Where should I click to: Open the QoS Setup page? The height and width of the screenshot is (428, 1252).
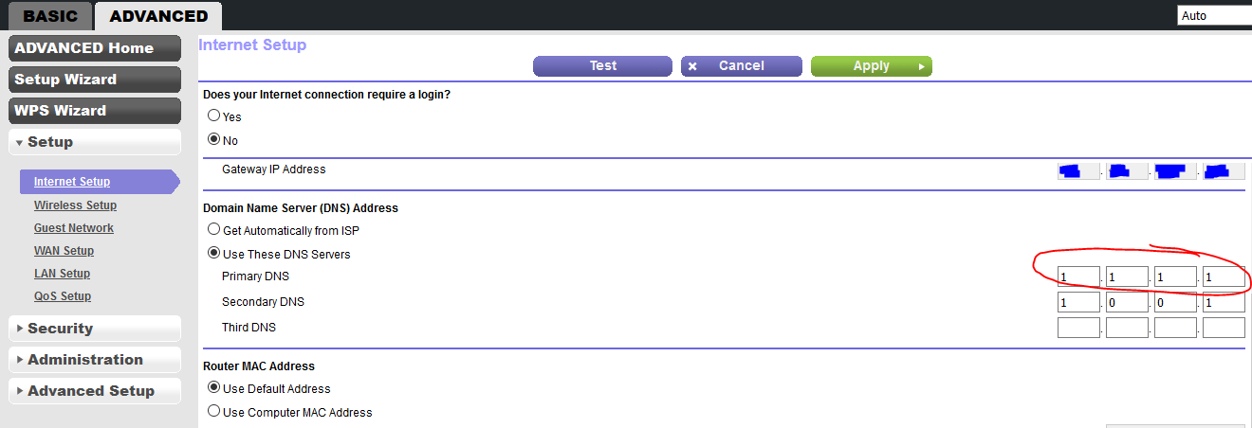[x=63, y=296]
